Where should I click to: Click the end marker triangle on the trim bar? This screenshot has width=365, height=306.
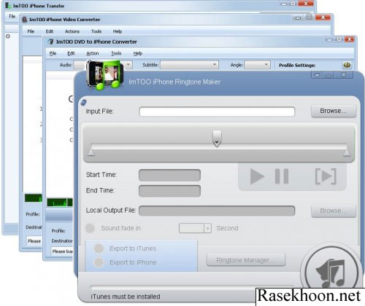(347, 152)
